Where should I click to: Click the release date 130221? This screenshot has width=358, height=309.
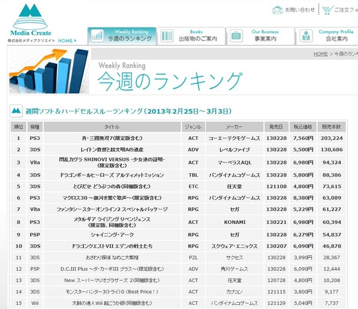[276, 222]
